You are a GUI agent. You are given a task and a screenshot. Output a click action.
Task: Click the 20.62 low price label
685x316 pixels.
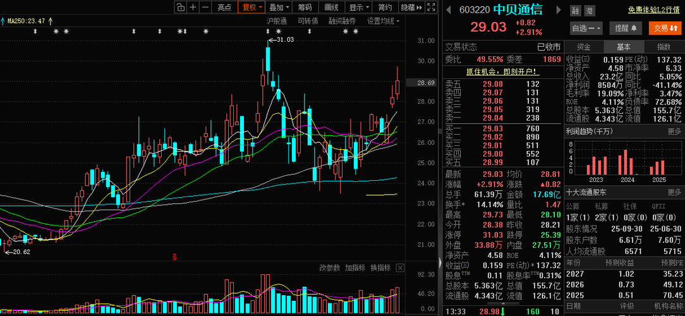pyautogui.click(x=21, y=252)
